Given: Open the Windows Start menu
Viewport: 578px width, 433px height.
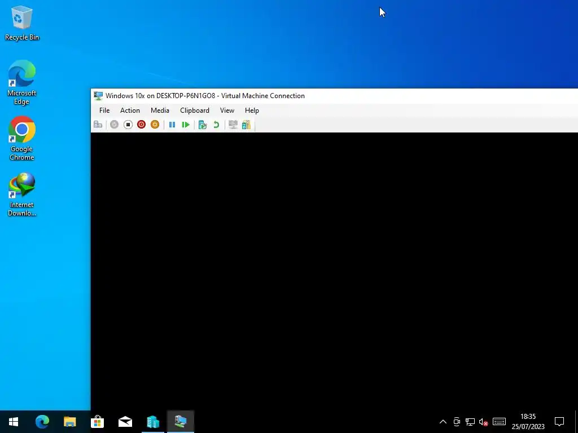Looking at the screenshot, I should [x=14, y=422].
